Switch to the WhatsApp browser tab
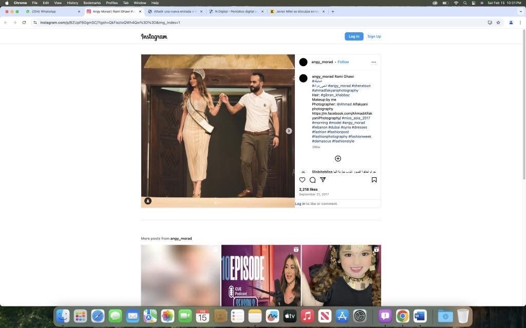 [51, 11]
